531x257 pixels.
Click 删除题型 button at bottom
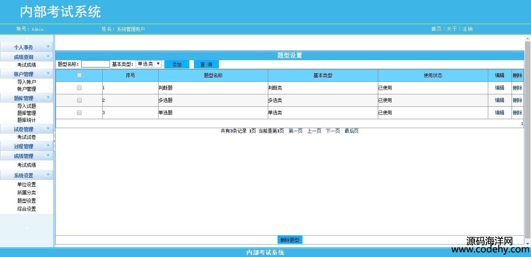pos(290,240)
